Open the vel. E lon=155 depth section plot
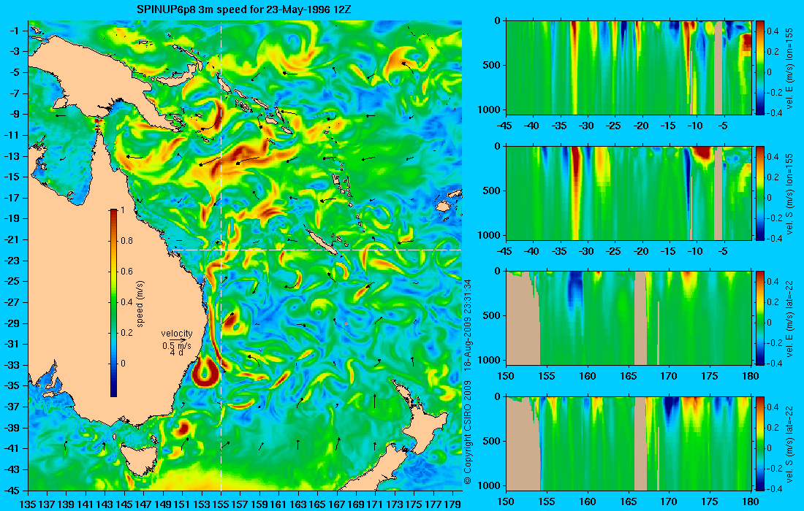Image resolution: width=804 pixels, height=511 pixels. (629, 68)
